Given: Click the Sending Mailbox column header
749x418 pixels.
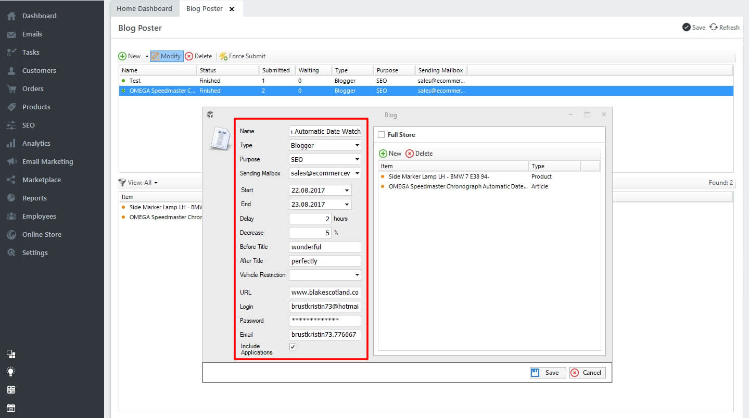Looking at the screenshot, I should [x=441, y=70].
